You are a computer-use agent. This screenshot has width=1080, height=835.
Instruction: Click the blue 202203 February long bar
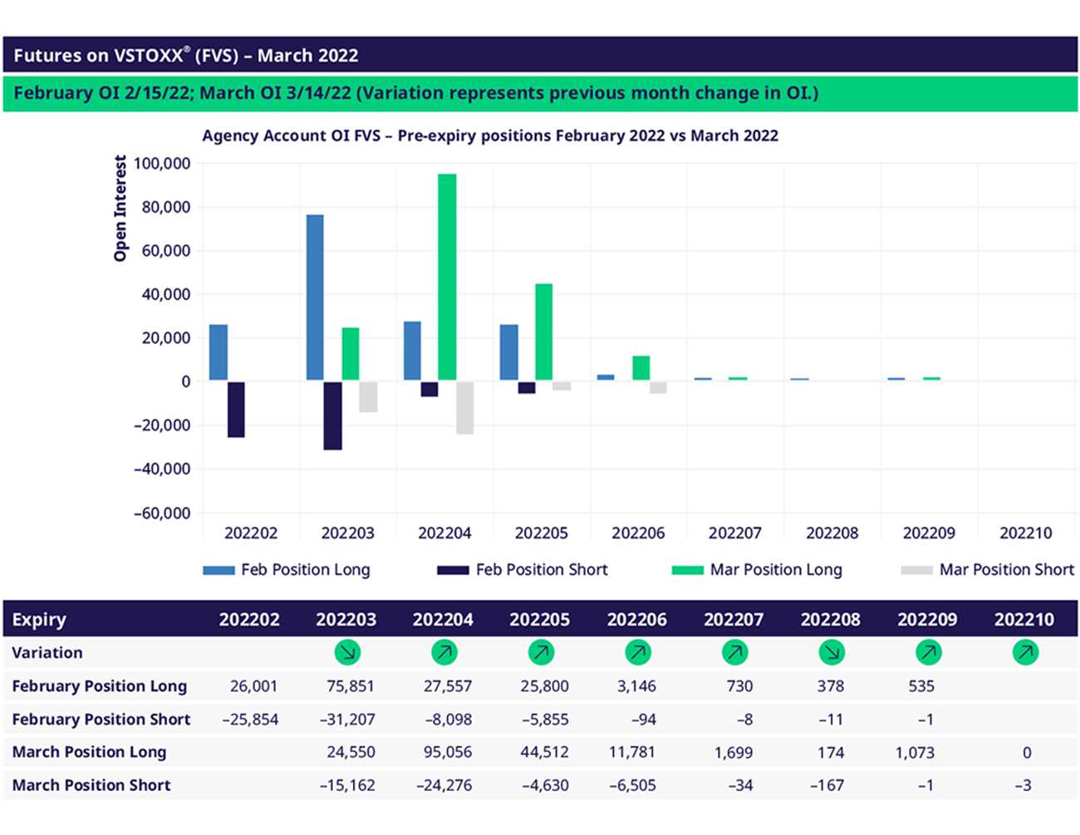click(x=315, y=297)
